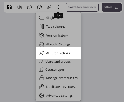124x102 pixels.
Task: Click Switch to learner view button
Action: click(x=82, y=7)
